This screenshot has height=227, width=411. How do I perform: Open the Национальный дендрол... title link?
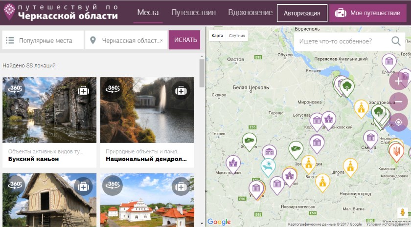click(x=146, y=159)
